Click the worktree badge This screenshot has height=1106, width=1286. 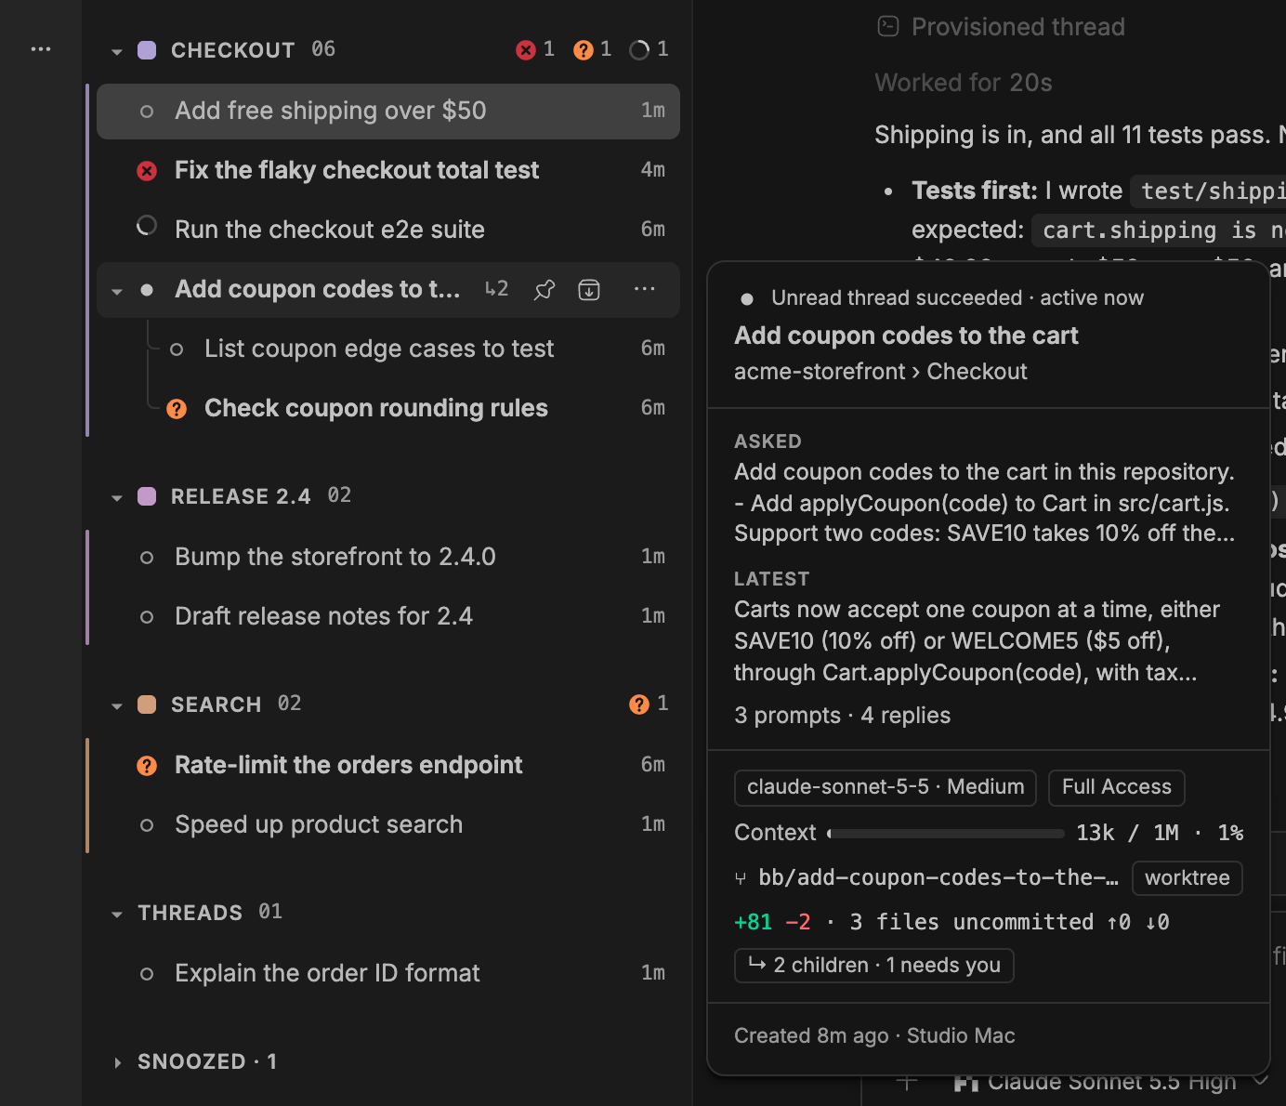1188,878
